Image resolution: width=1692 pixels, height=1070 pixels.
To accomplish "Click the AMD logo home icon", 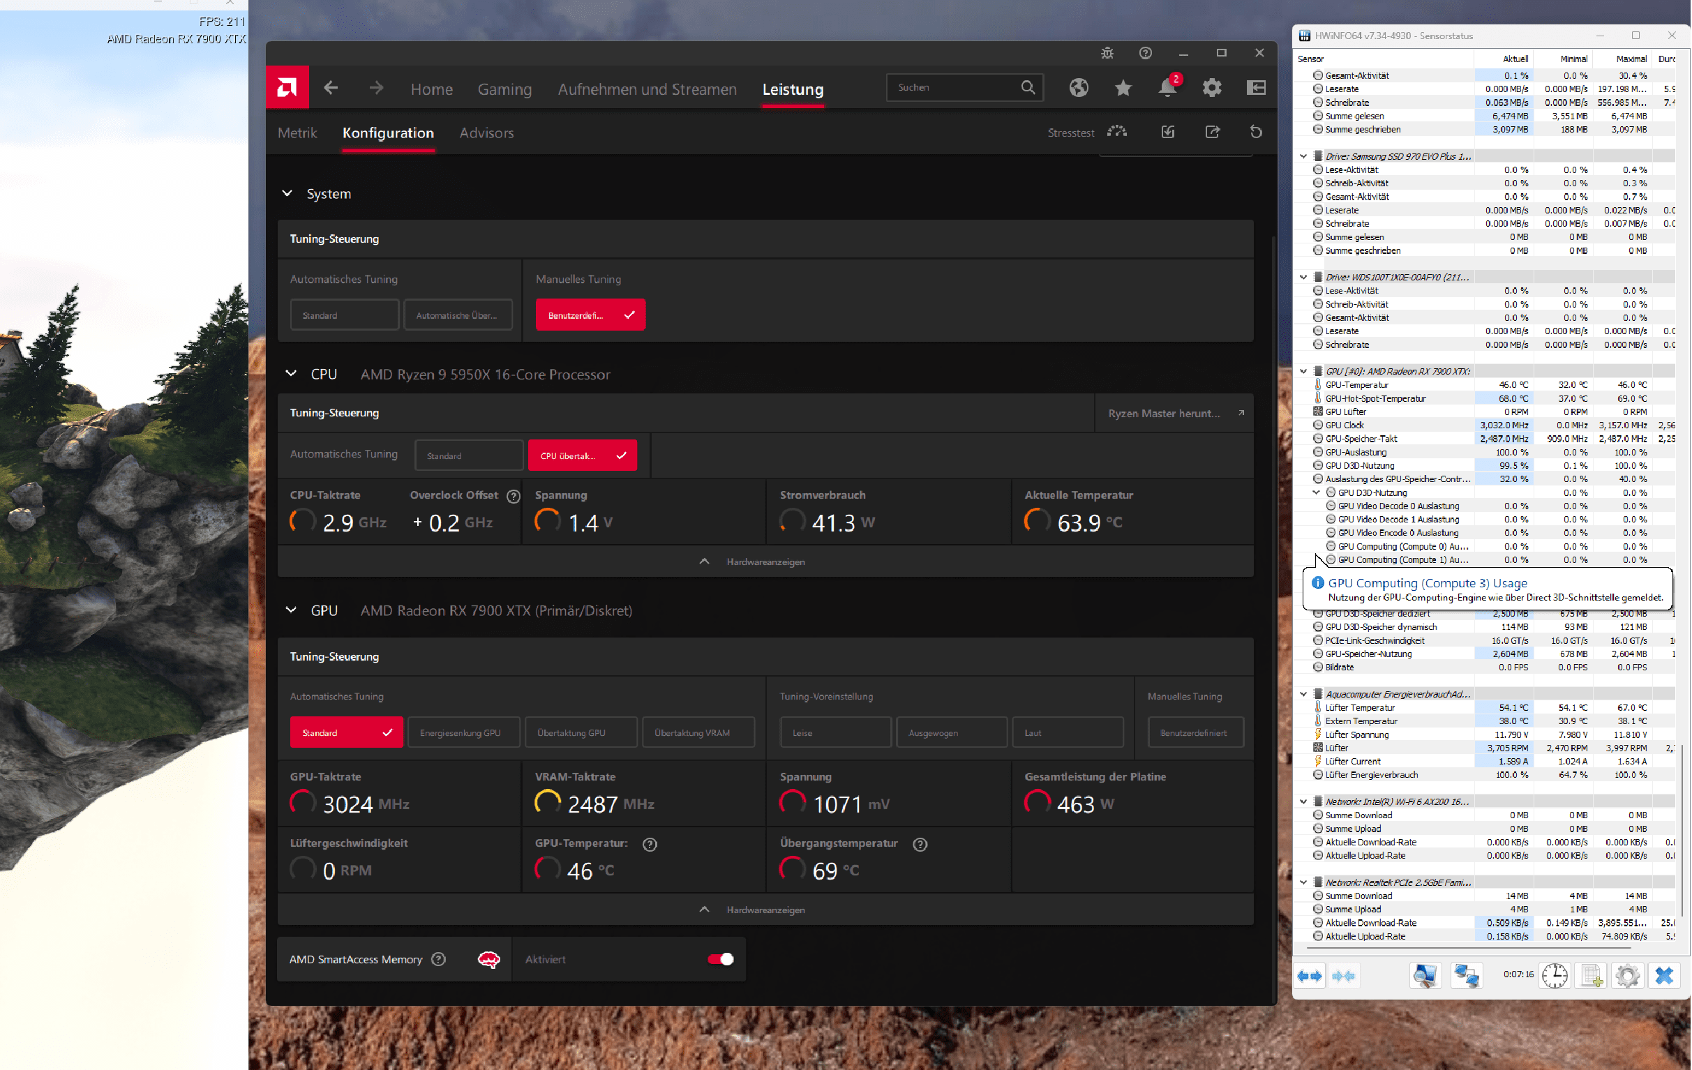I will pyautogui.click(x=287, y=88).
